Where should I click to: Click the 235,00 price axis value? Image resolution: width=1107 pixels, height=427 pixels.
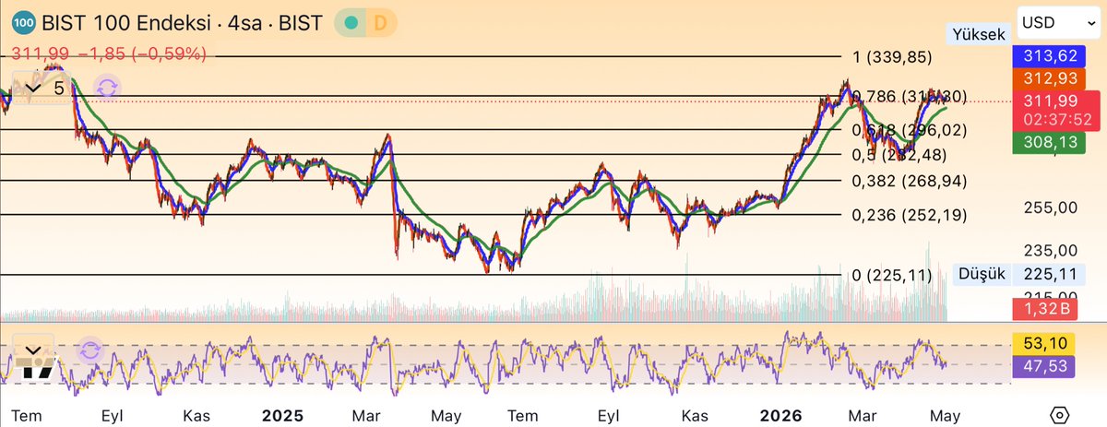(x=1053, y=250)
